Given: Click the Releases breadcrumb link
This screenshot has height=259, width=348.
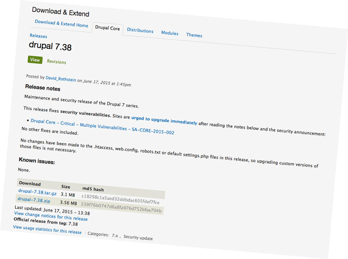Looking at the screenshot, I should 38,36.
